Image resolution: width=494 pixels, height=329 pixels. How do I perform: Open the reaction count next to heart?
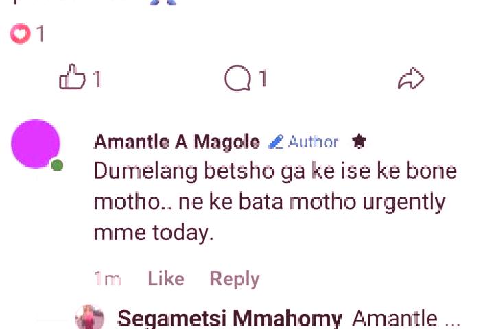(x=40, y=34)
